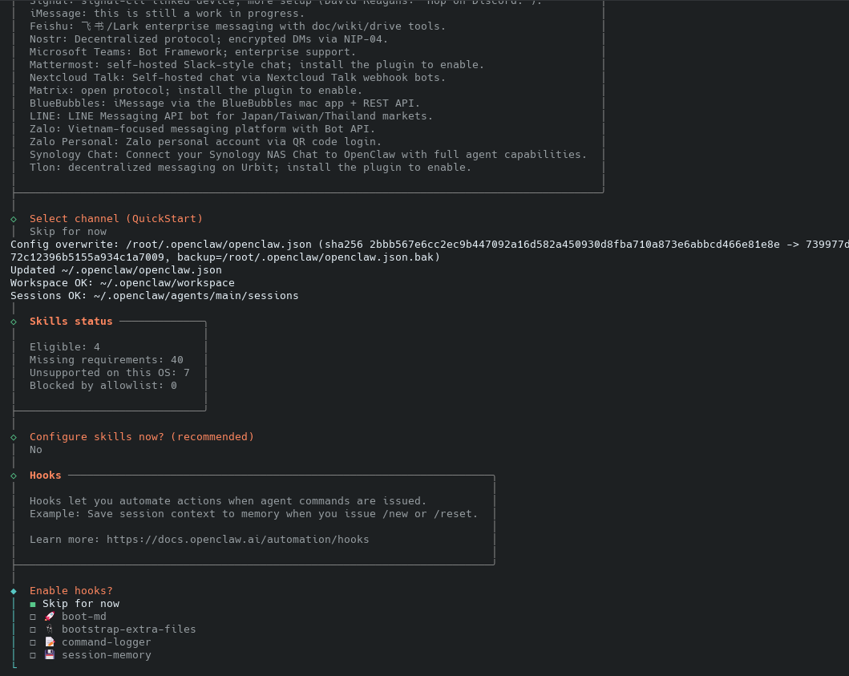Click the diamond marker beside Skills status

(x=14, y=322)
